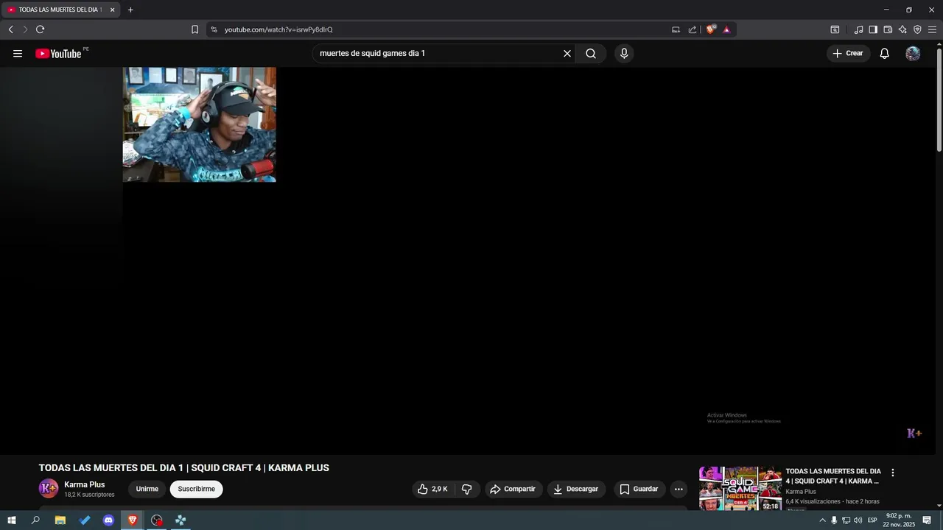Click the Descargar download button
943x530 pixels.
[576, 489]
